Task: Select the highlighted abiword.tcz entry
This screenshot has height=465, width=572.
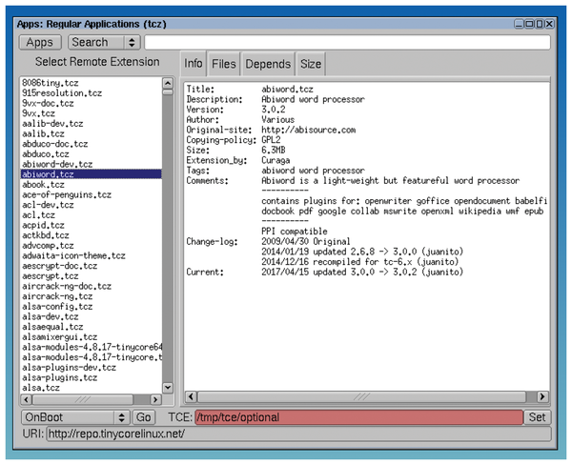Action: pos(91,174)
